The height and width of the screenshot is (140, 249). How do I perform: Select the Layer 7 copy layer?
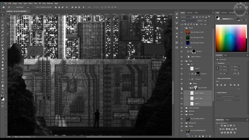tap(198, 98)
